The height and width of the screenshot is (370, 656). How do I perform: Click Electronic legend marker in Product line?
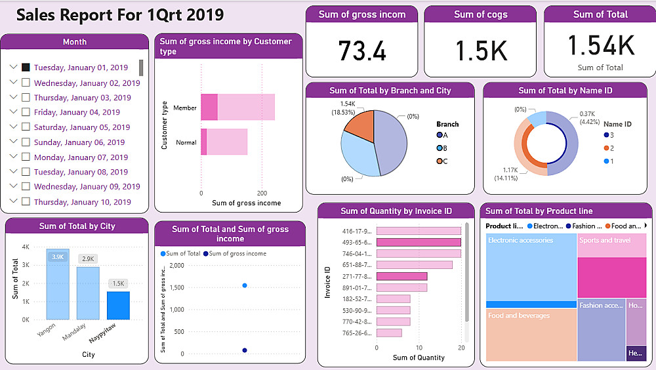coord(529,226)
